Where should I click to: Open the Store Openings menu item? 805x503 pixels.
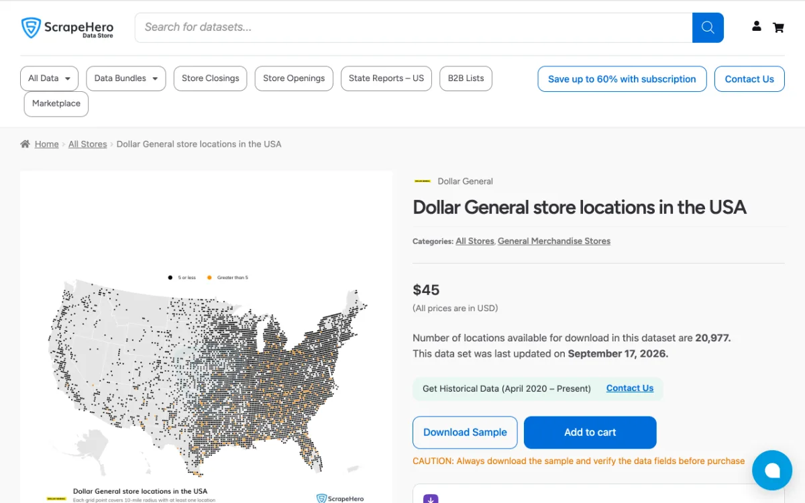pyautogui.click(x=294, y=78)
